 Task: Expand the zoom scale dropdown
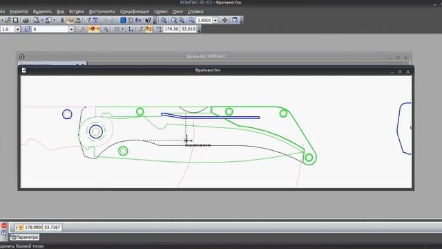[215, 20]
